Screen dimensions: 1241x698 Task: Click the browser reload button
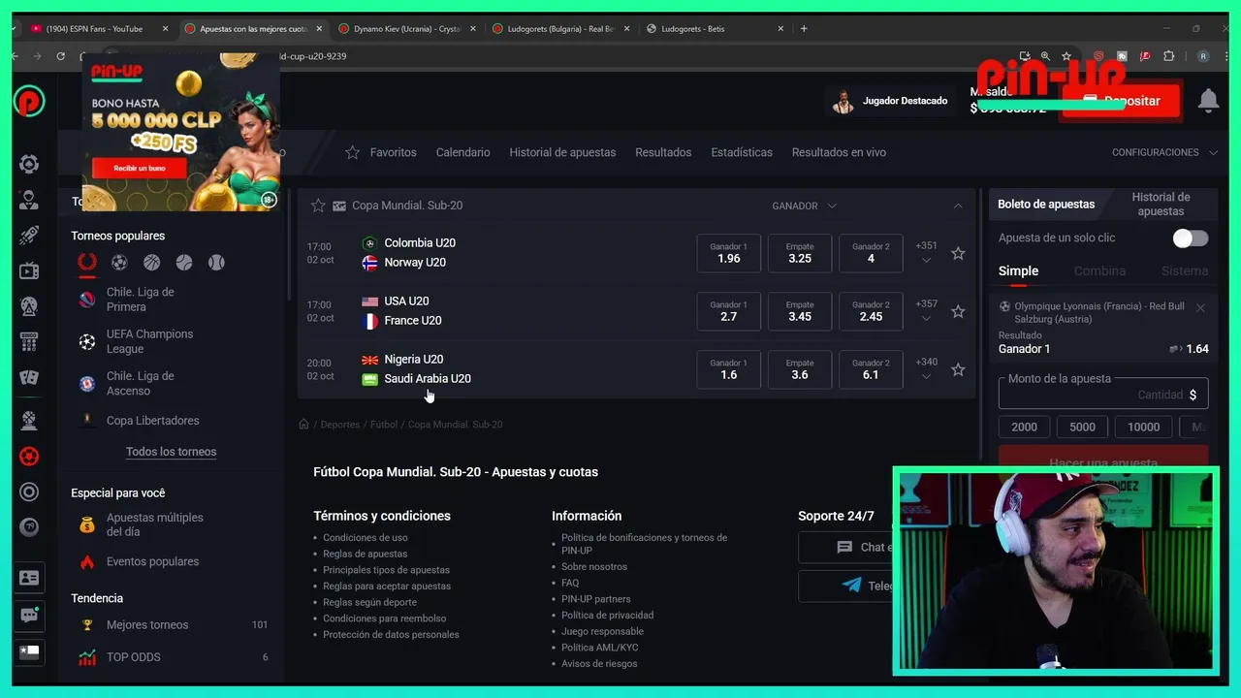(60, 56)
